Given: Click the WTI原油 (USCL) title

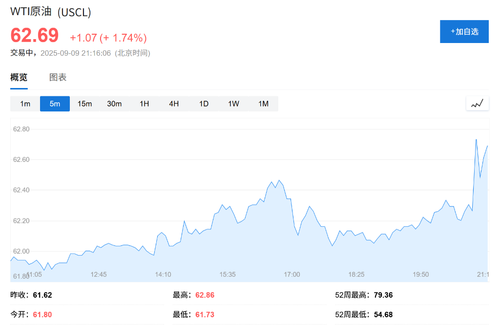Looking at the screenshot, I should [x=51, y=12].
